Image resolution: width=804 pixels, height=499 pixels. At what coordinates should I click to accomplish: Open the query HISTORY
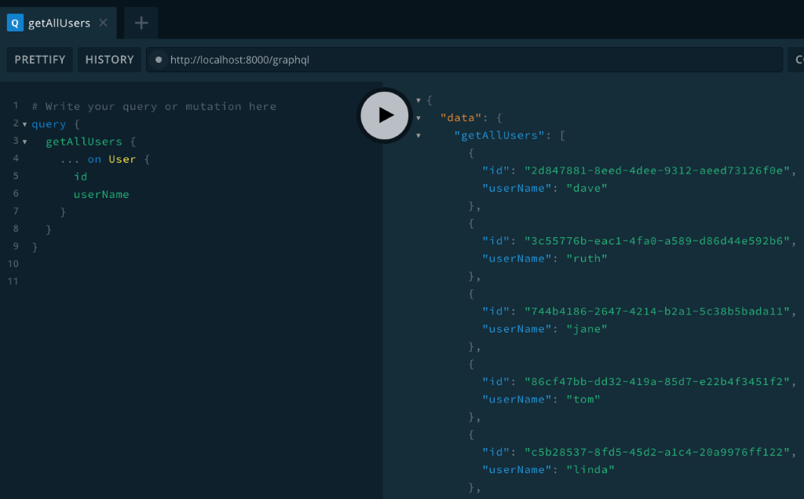click(109, 59)
